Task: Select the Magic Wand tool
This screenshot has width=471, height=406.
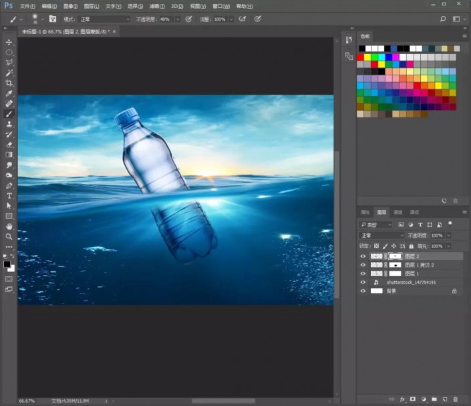Action: pyautogui.click(x=9, y=73)
